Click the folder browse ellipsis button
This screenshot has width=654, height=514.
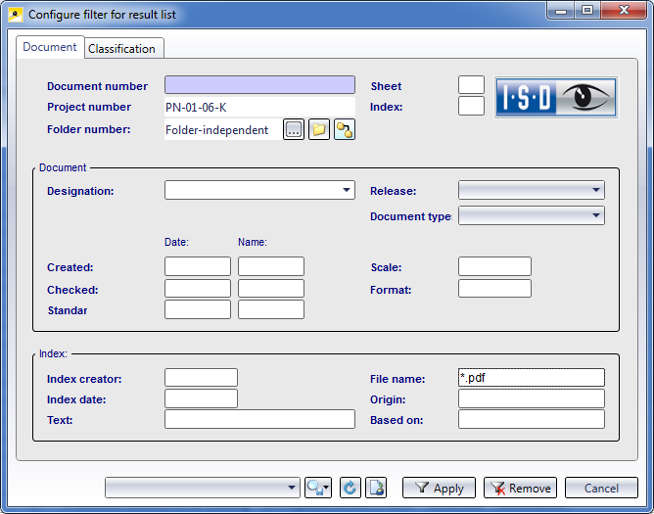[294, 129]
